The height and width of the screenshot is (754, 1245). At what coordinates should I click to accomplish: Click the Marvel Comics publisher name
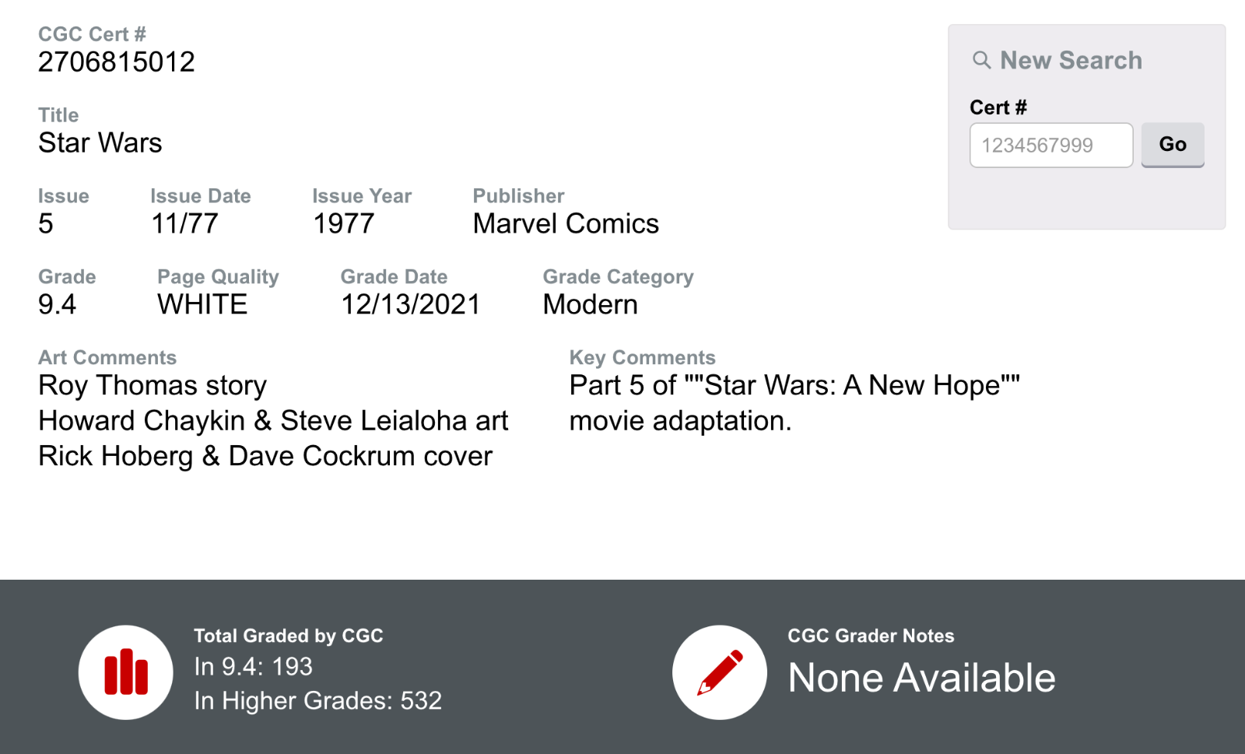click(566, 224)
